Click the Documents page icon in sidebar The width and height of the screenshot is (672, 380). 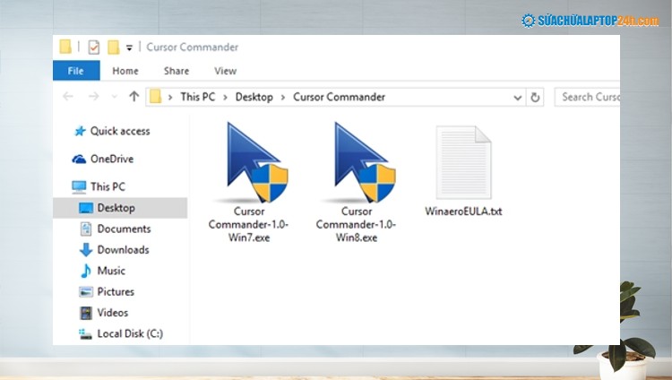pos(86,229)
